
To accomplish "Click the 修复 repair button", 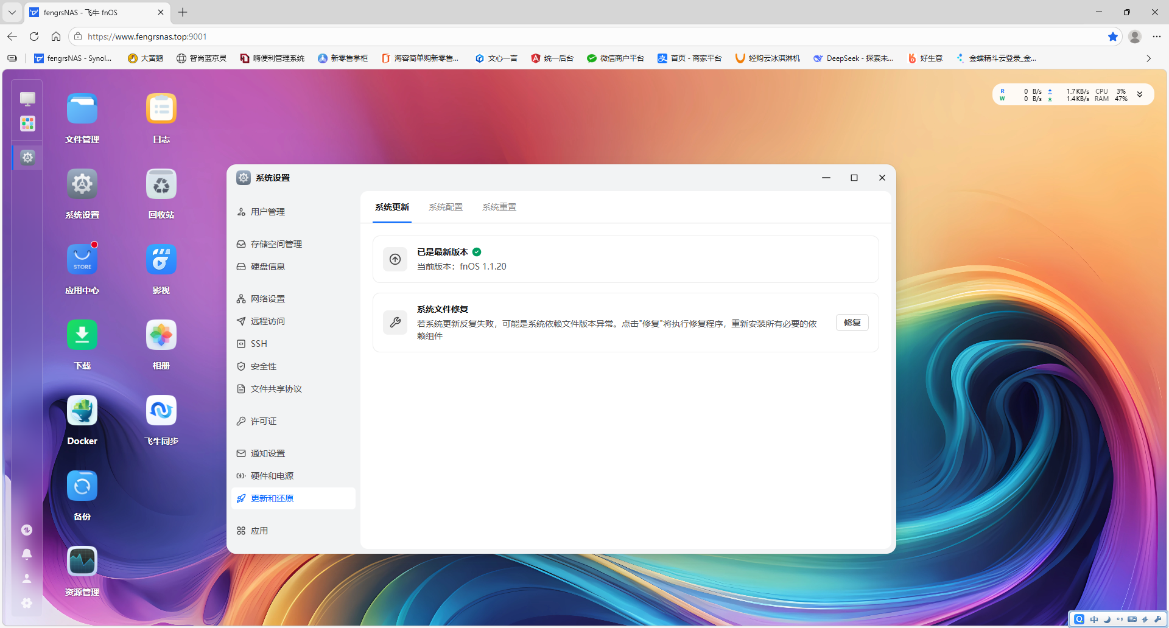I will click(x=852, y=323).
